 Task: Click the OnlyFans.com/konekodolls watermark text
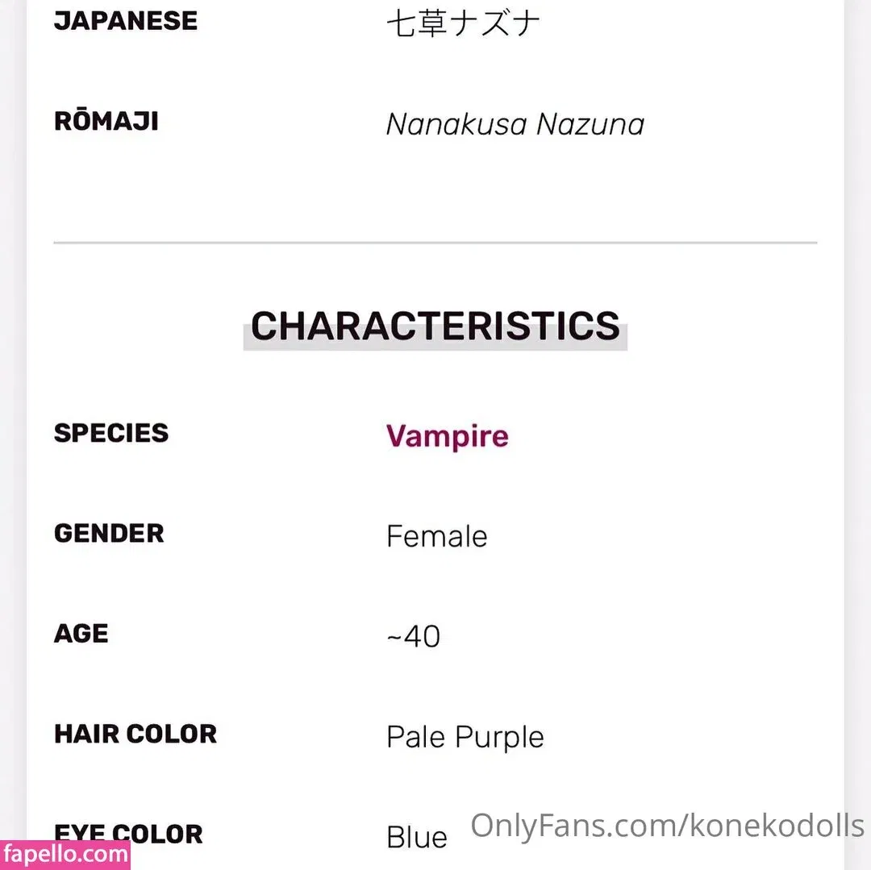click(x=667, y=826)
